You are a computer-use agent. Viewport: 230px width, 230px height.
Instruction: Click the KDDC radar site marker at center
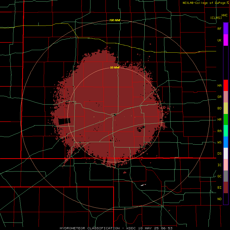[x=115, y=114]
